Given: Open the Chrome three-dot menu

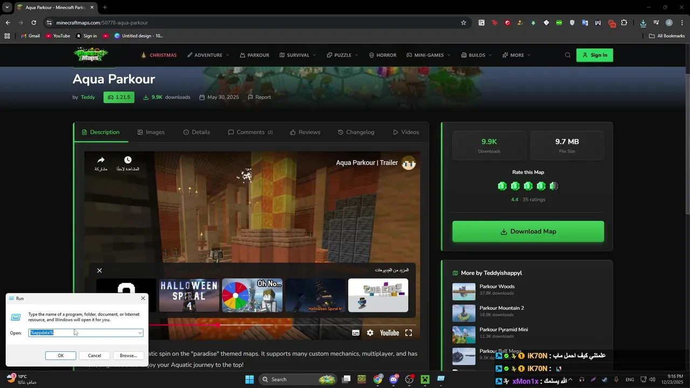Looking at the screenshot, I should point(681,23).
